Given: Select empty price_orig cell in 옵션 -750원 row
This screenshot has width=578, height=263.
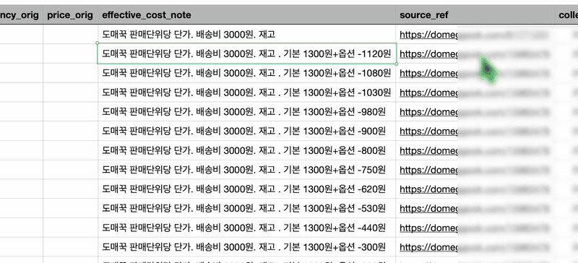Looking at the screenshot, I should click(70, 170).
